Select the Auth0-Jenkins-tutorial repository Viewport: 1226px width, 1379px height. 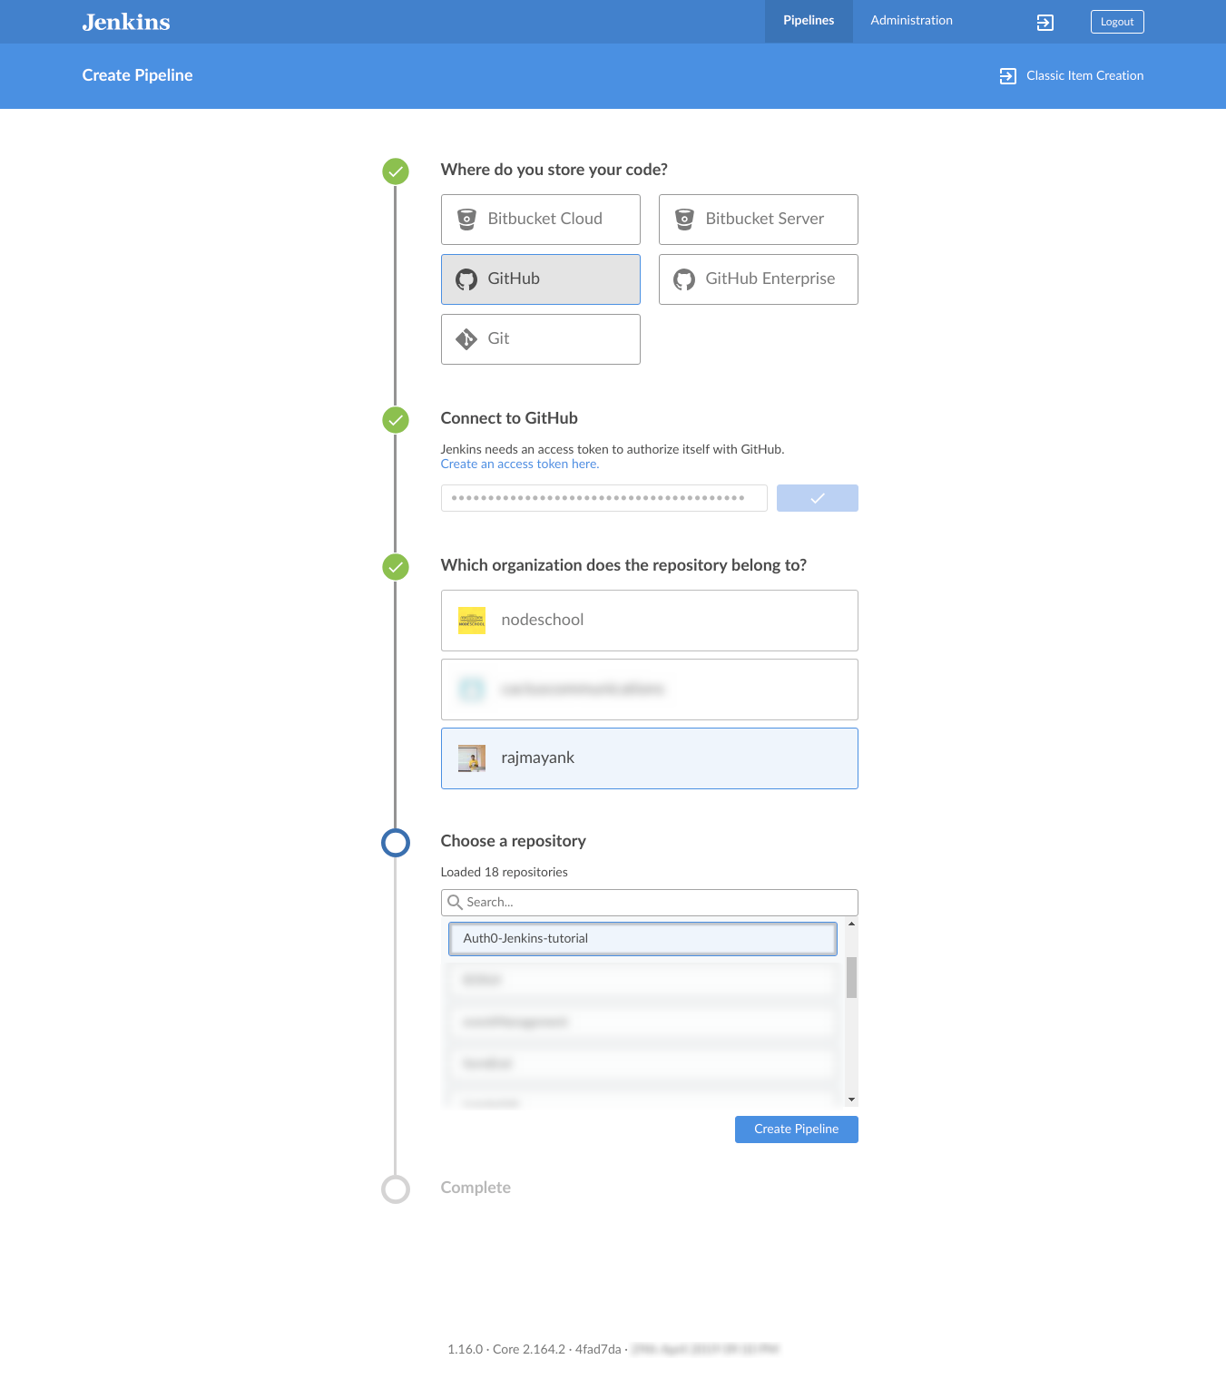[x=642, y=939]
